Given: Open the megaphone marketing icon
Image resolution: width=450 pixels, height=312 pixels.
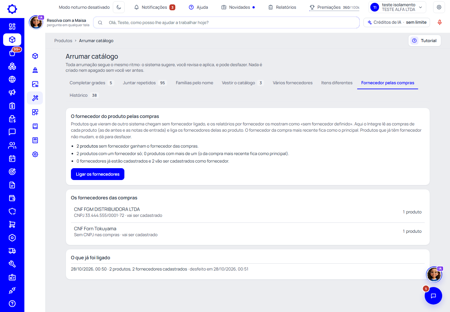Looking at the screenshot, I should [12, 92].
